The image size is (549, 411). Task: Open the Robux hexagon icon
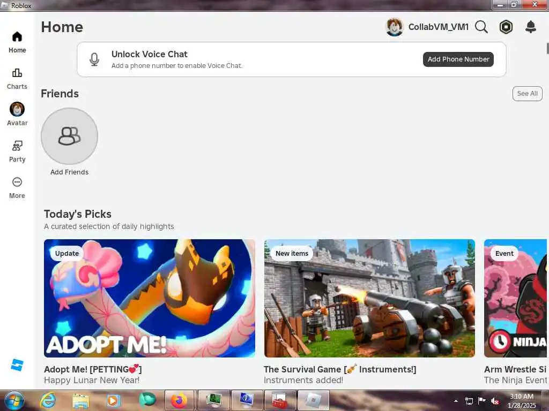click(506, 27)
